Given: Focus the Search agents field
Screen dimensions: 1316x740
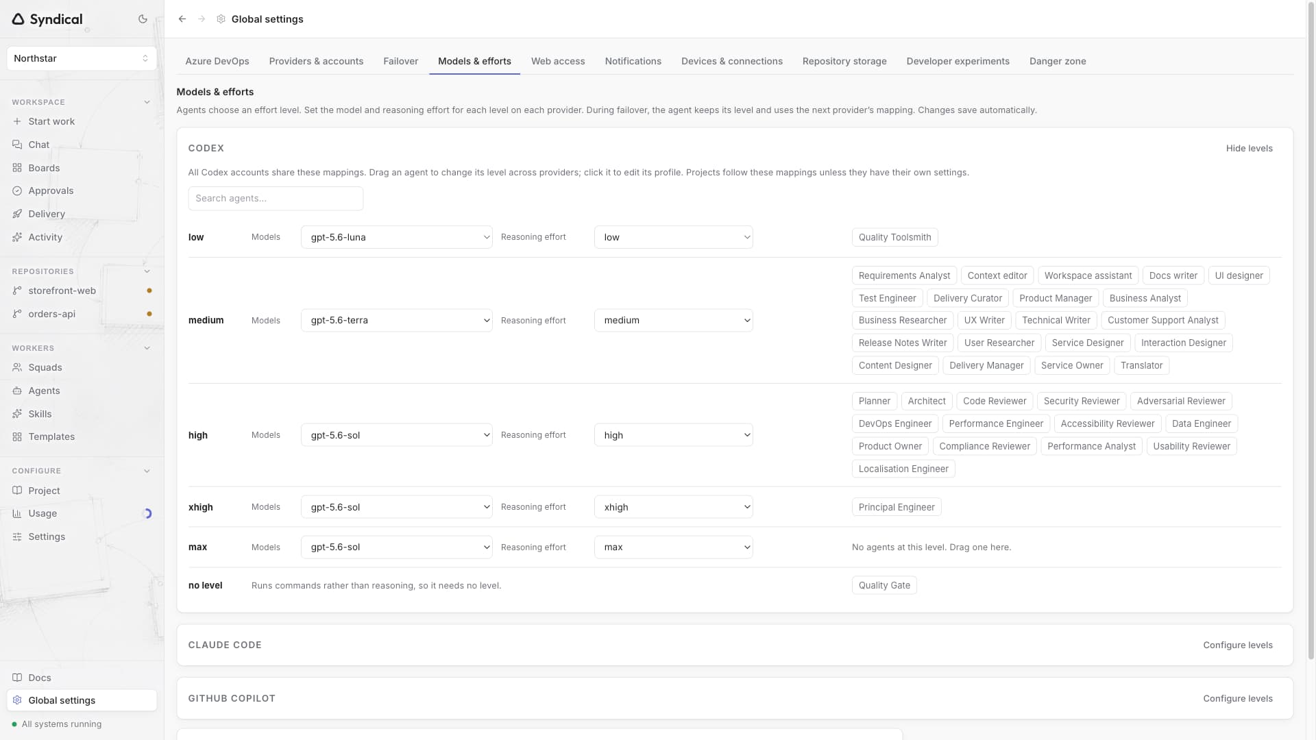Looking at the screenshot, I should pyautogui.click(x=276, y=198).
